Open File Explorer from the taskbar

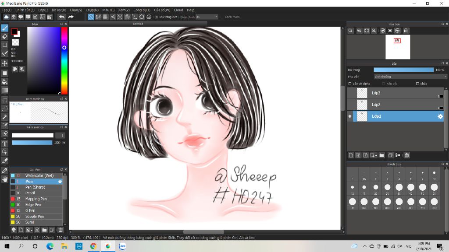pyautogui.click(x=64, y=246)
